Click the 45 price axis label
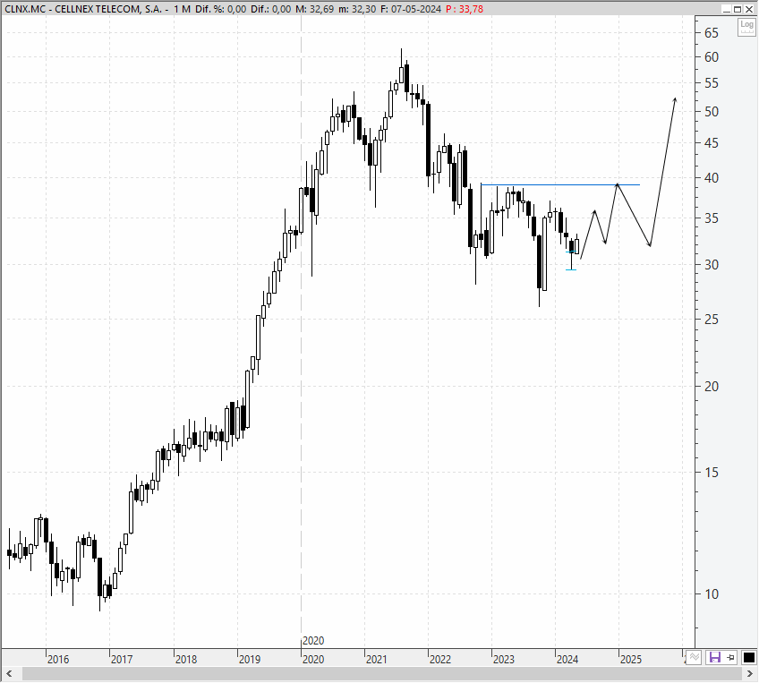 click(x=712, y=143)
